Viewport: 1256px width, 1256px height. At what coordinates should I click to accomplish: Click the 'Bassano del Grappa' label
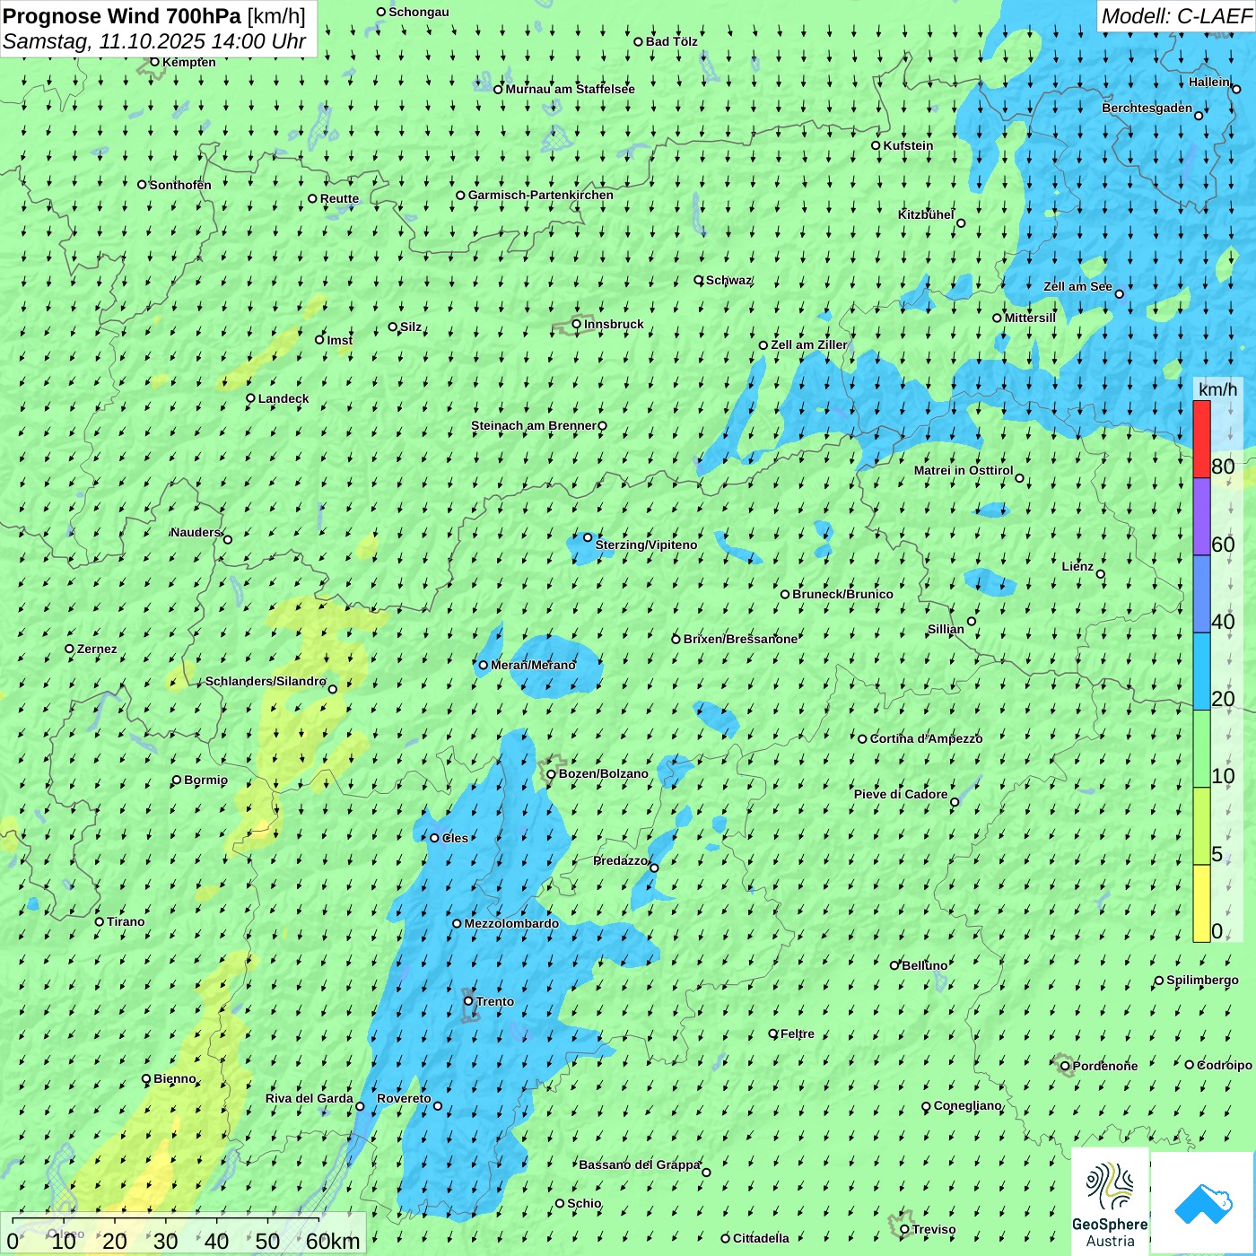tap(640, 1164)
